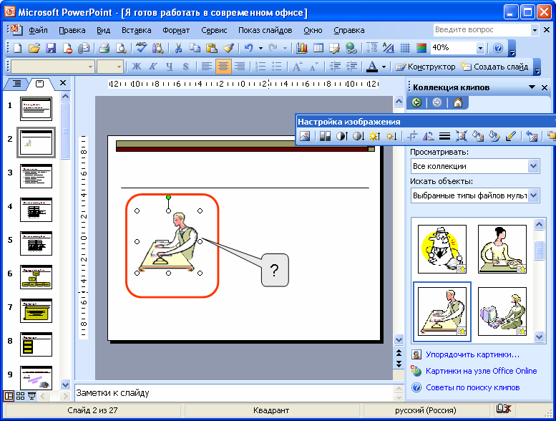Compress pictures icon in picture toolbar

coord(462,136)
